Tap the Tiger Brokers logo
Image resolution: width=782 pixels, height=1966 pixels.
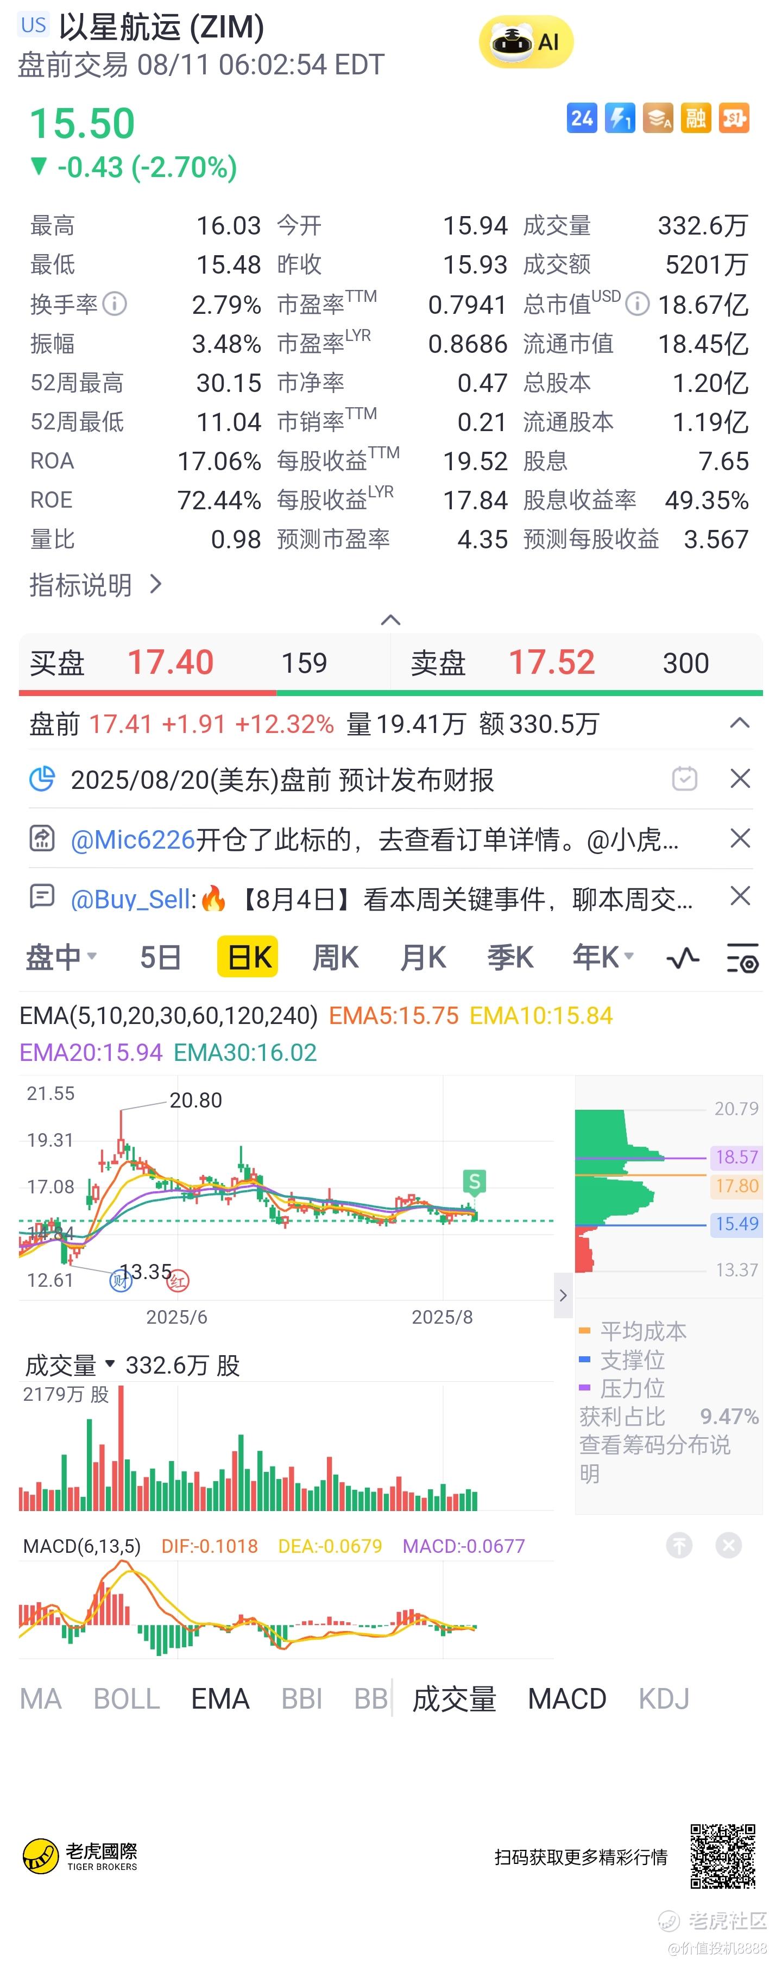click(80, 1856)
